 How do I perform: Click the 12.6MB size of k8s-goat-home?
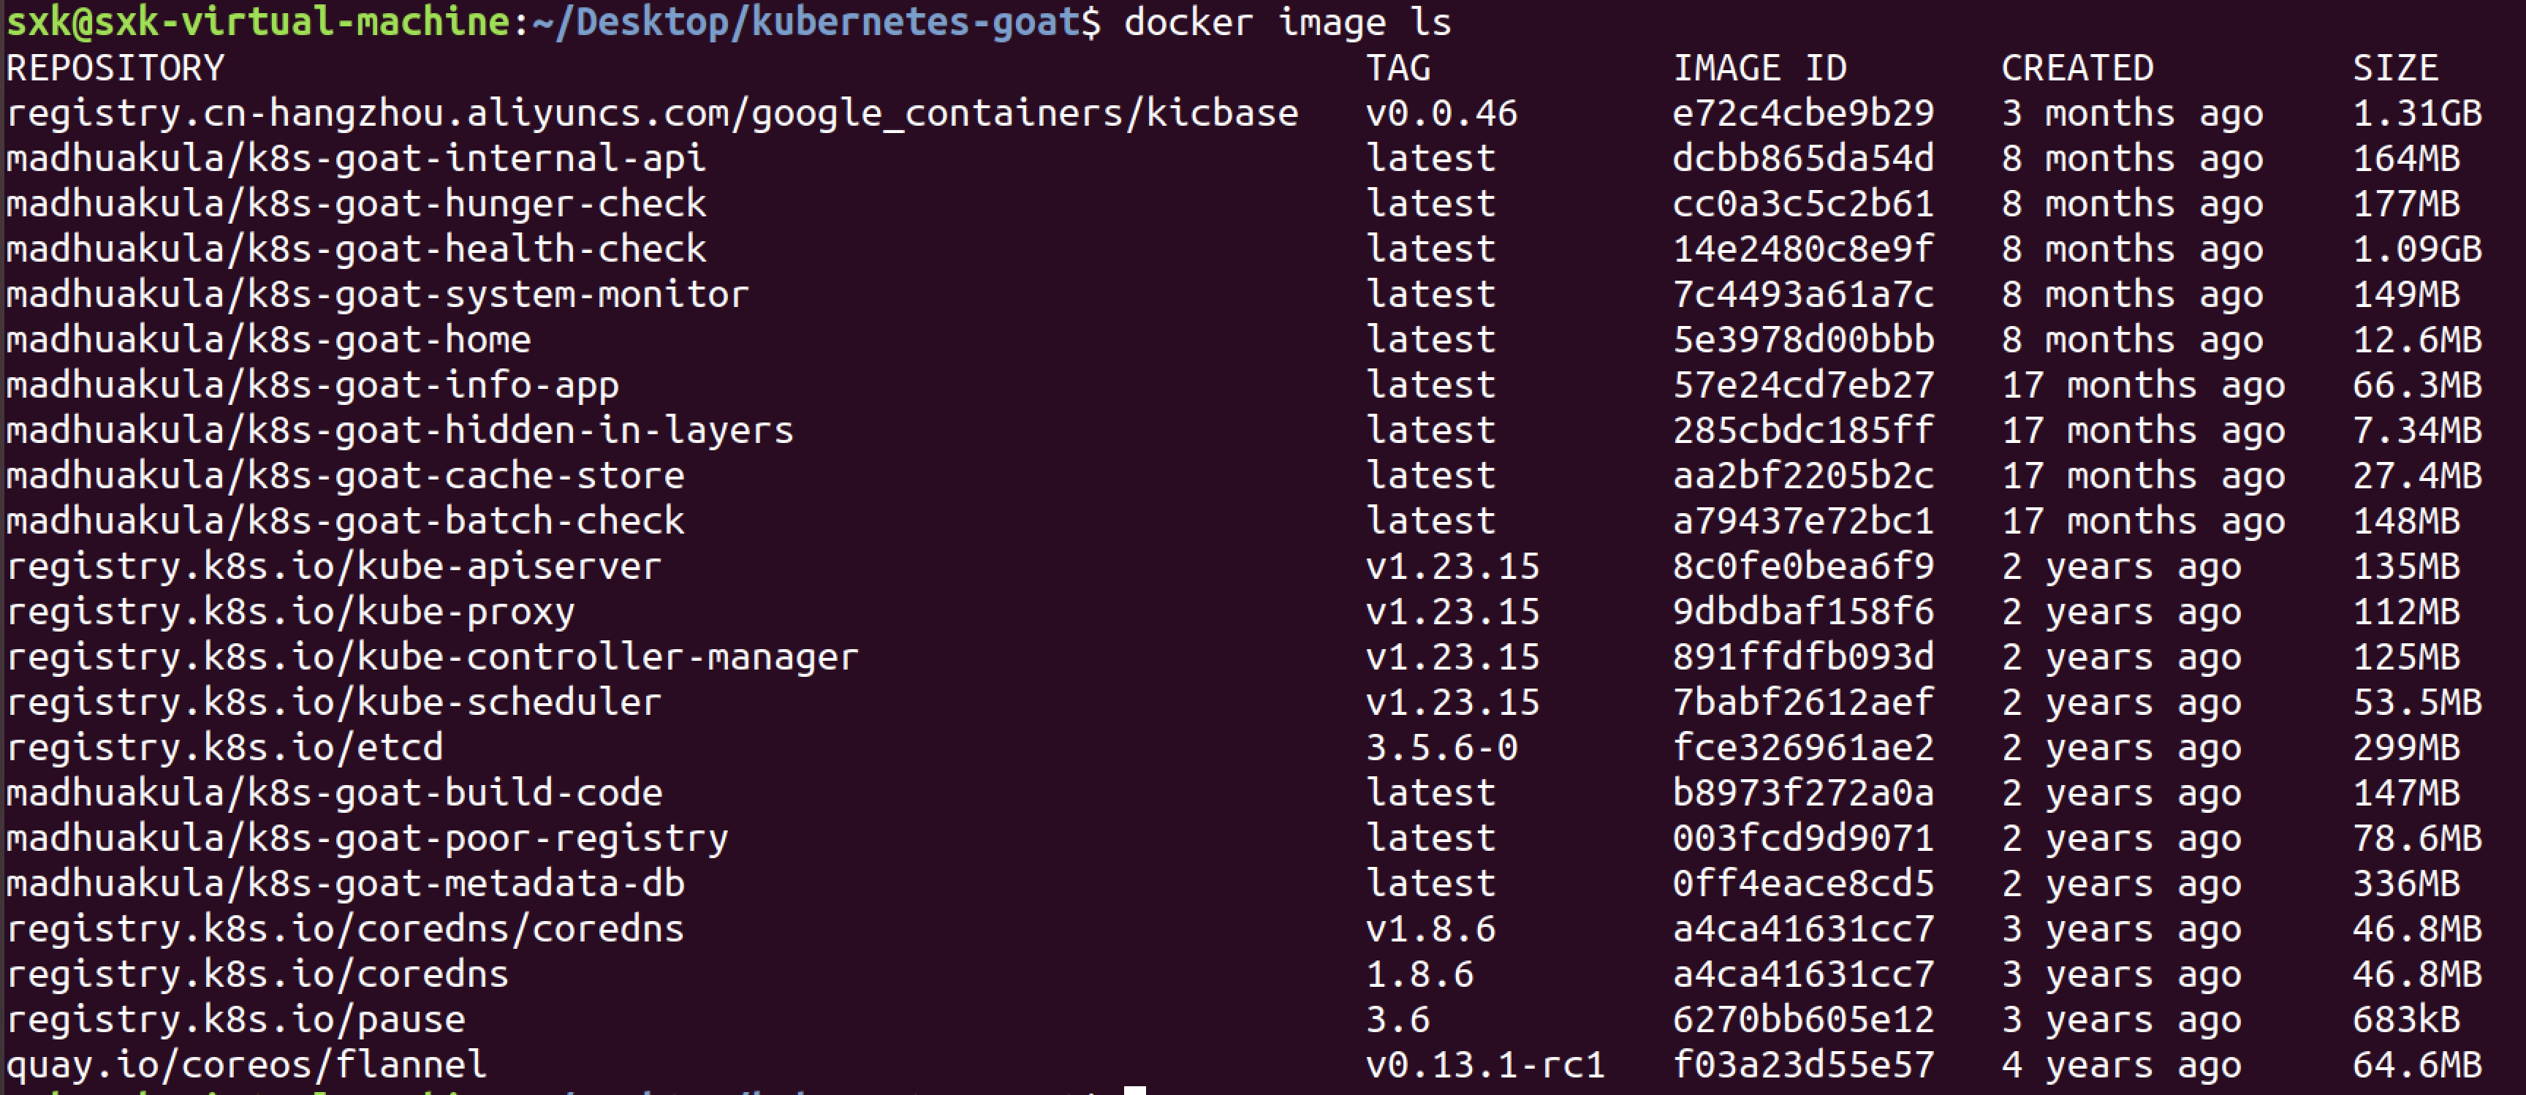coord(2416,340)
